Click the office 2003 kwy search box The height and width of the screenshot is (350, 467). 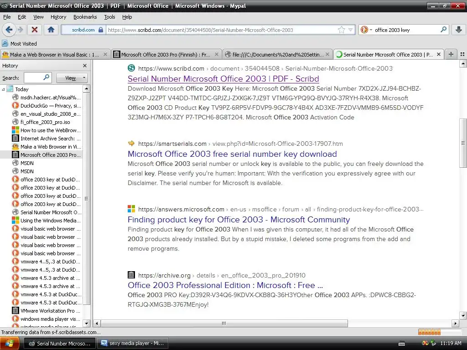(405, 30)
